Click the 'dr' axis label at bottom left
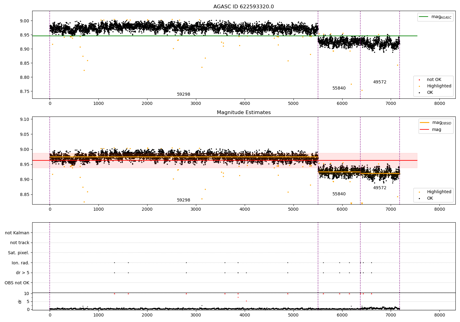Image resolution: width=460 pixels, height=322 pixels. click(x=20, y=301)
